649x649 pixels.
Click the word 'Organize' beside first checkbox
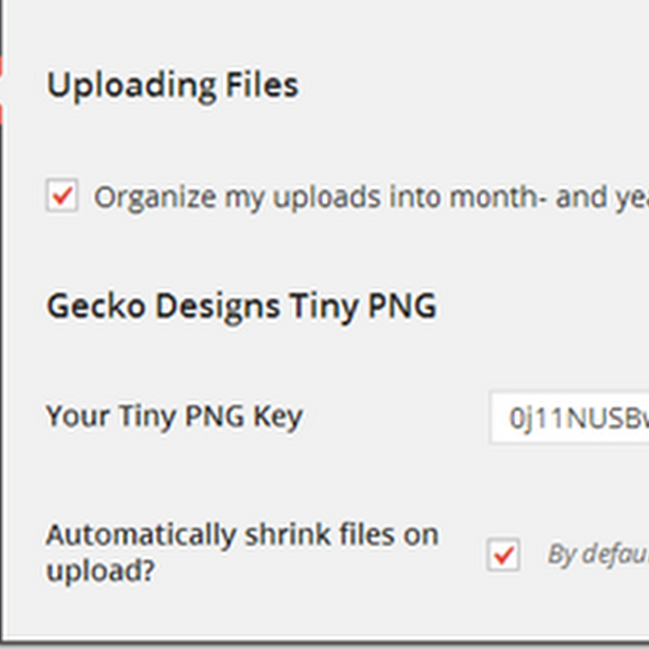(155, 198)
